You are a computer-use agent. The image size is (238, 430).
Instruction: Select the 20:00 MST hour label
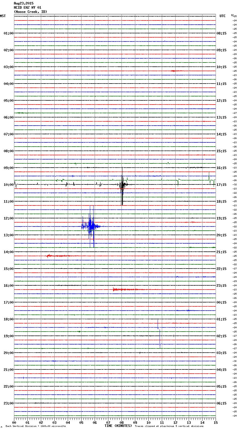point(8,353)
